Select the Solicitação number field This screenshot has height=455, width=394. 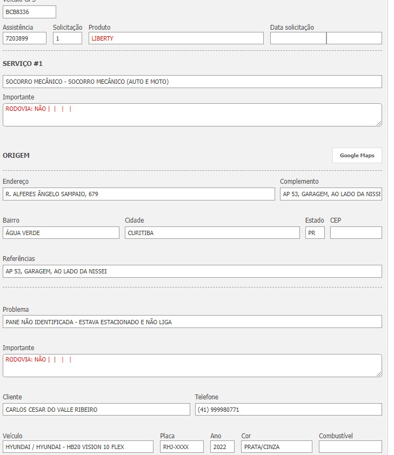point(68,38)
